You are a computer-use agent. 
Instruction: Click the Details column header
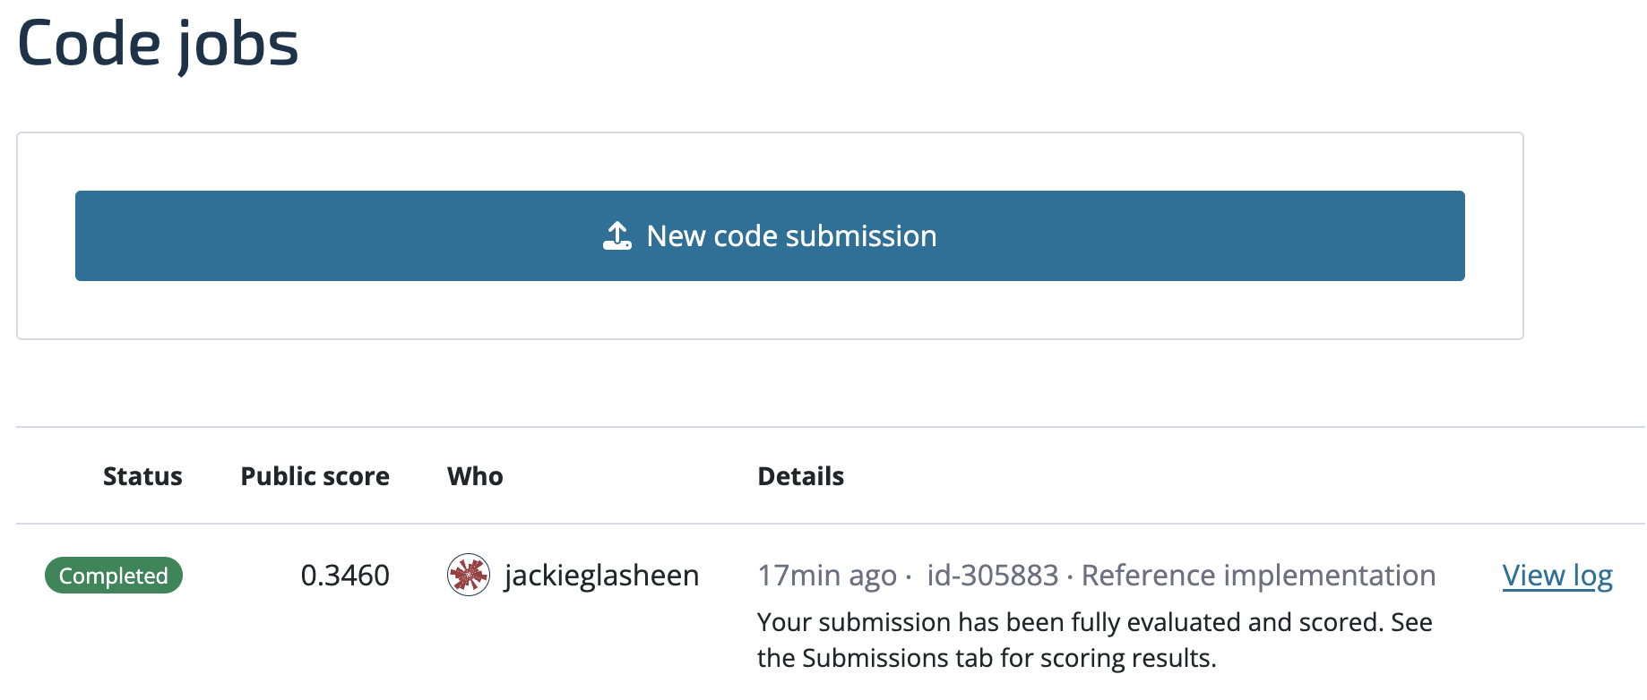point(800,476)
